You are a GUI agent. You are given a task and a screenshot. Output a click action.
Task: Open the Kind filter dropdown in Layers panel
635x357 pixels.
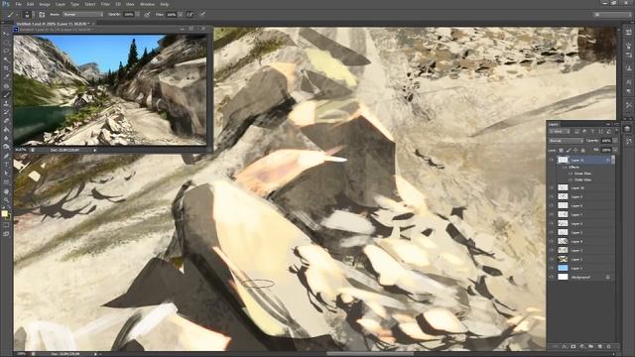(560, 132)
